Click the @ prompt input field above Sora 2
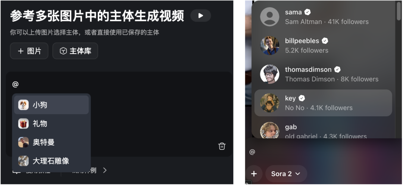The height and width of the screenshot is (185, 403). (324, 152)
